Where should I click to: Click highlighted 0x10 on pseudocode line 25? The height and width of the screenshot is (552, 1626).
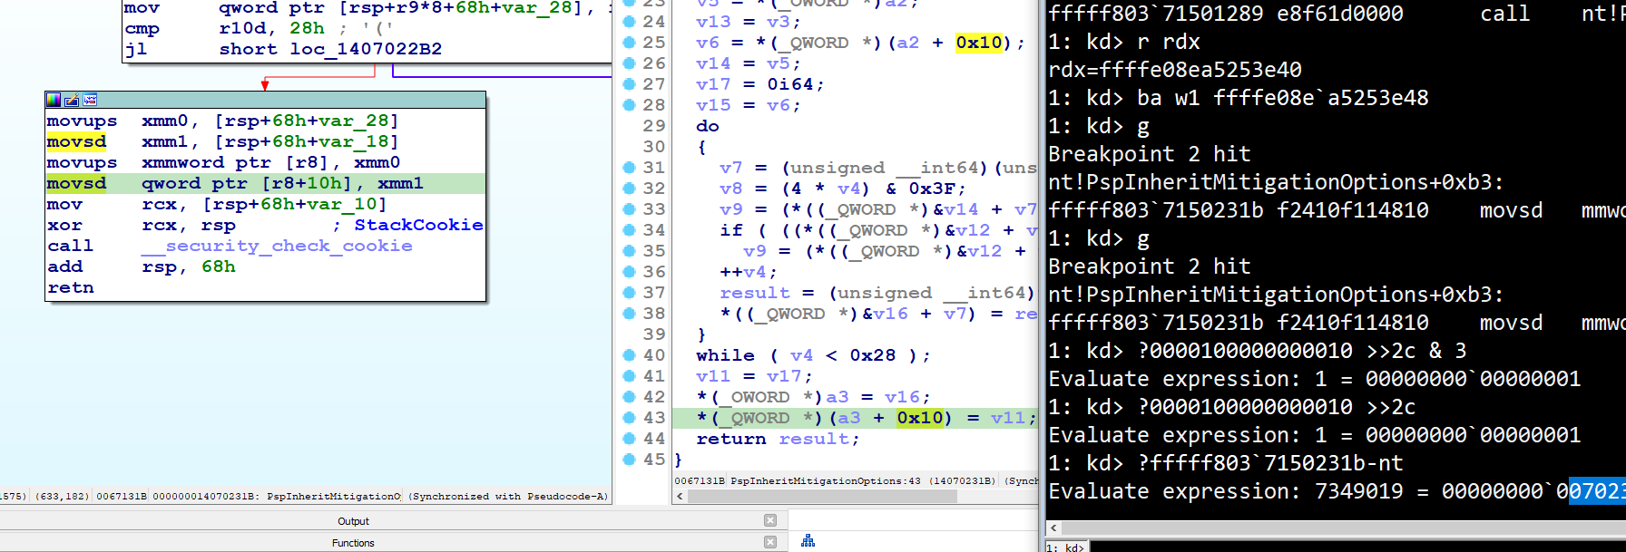point(979,42)
